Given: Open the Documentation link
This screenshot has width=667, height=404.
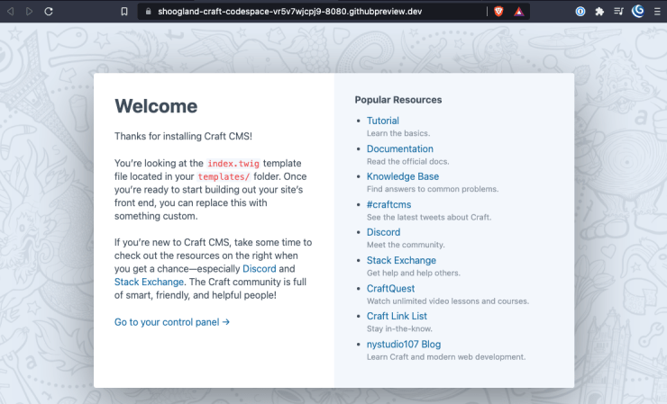Looking at the screenshot, I should point(400,148).
